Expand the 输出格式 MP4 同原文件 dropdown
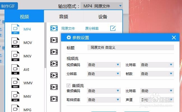This screenshot has height=112, width=182. tap(102, 6)
